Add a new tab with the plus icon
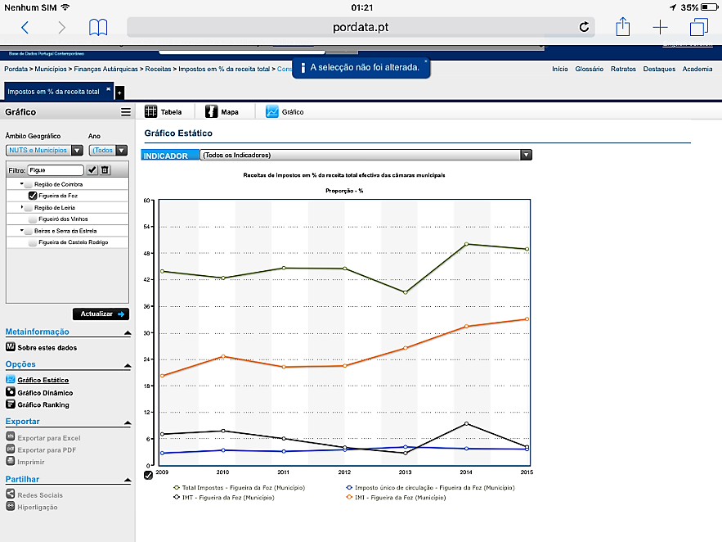722x542 pixels. [x=660, y=27]
